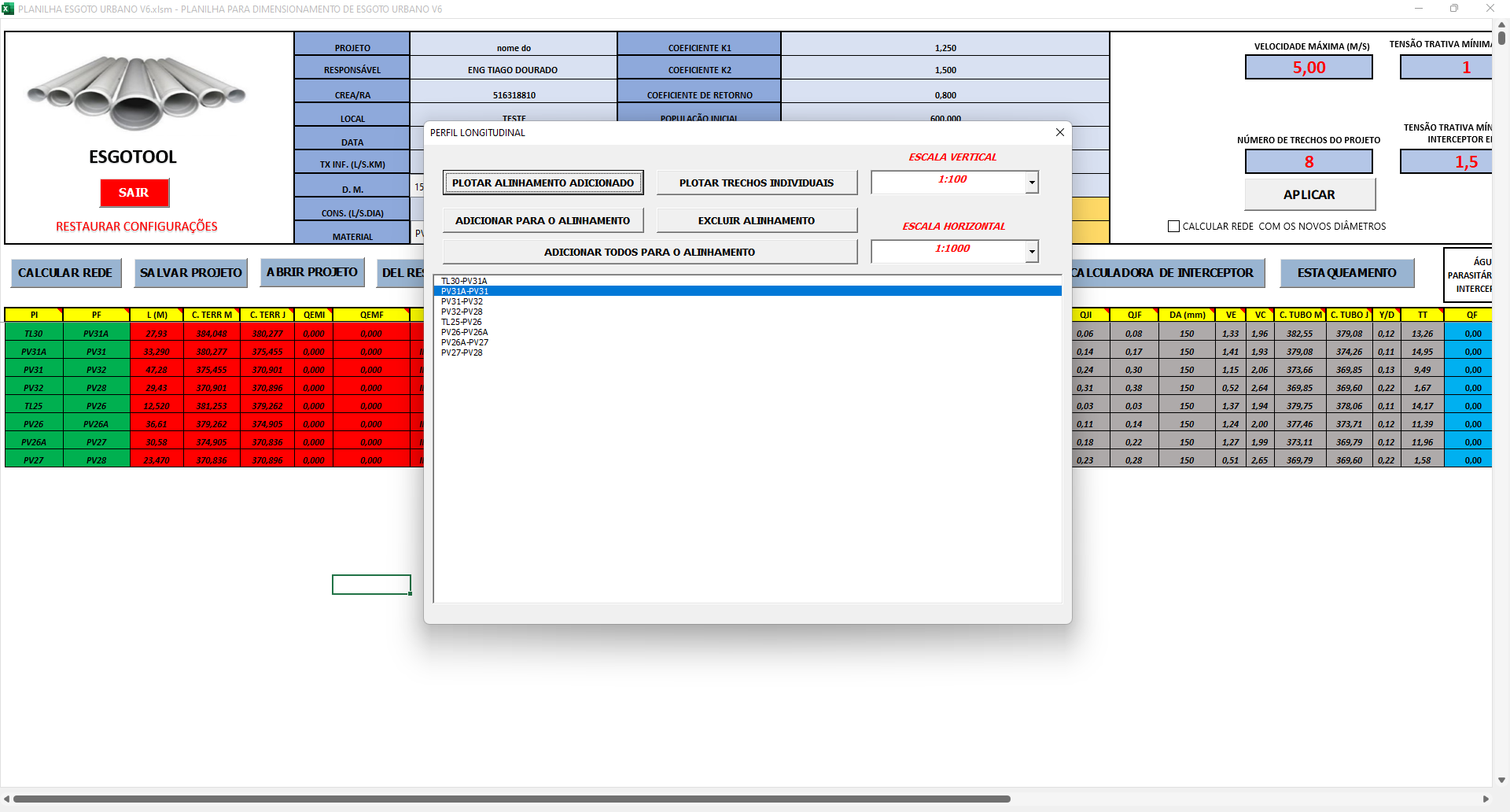Screen dimensions: 1510x812
Task: Click Plotar Alinhamento Adicionado button
Action: click(x=543, y=183)
